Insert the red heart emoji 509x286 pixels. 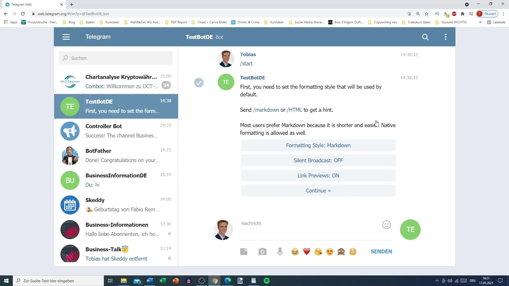coord(307,252)
